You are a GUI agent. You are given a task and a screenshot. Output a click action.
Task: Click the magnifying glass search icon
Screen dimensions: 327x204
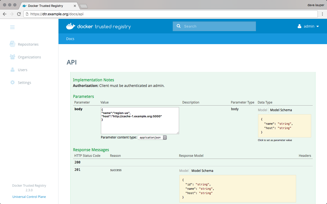coord(179,26)
